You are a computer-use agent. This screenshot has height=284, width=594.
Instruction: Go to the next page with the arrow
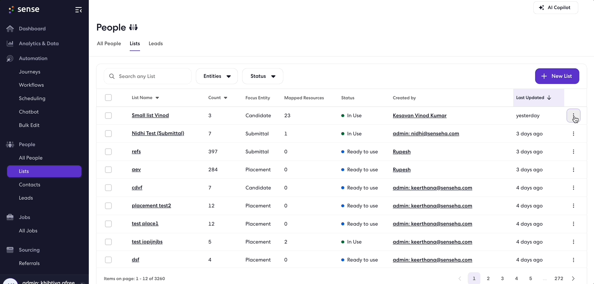pyautogui.click(x=573, y=279)
